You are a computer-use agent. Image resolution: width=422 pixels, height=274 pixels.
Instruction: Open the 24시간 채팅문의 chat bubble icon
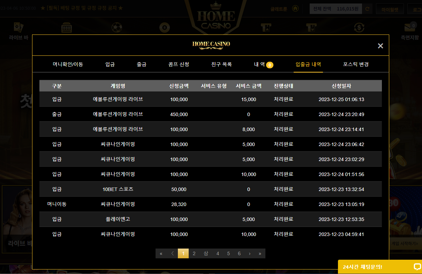pyautogui.click(x=417, y=267)
